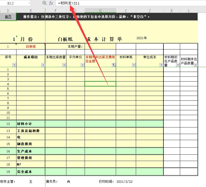Click the filter button under 材料期初在产品数量 header

pyautogui.click(x=177, y=65)
